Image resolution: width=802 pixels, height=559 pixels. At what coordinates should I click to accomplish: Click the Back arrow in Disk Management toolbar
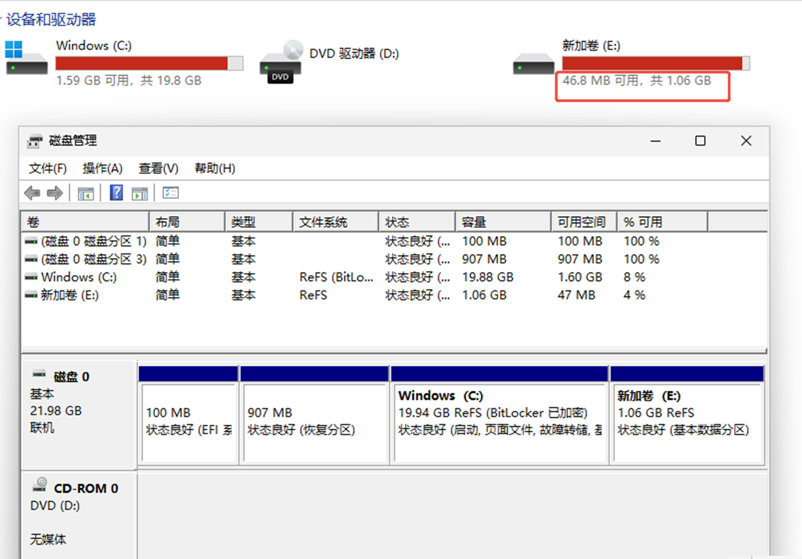point(31,193)
